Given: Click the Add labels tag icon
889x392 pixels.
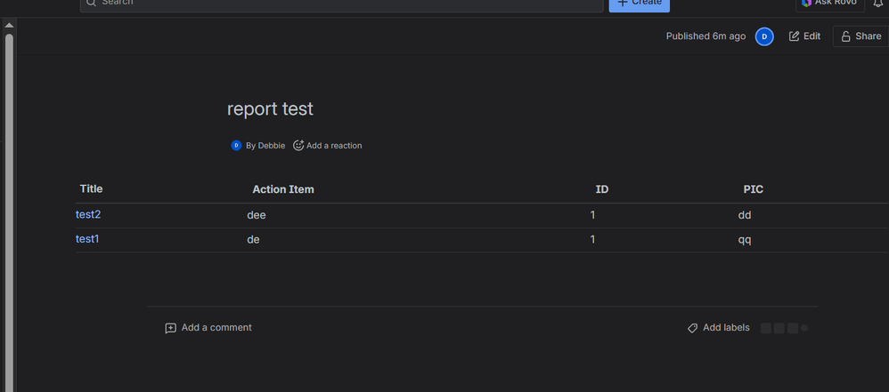Looking at the screenshot, I should [x=692, y=328].
